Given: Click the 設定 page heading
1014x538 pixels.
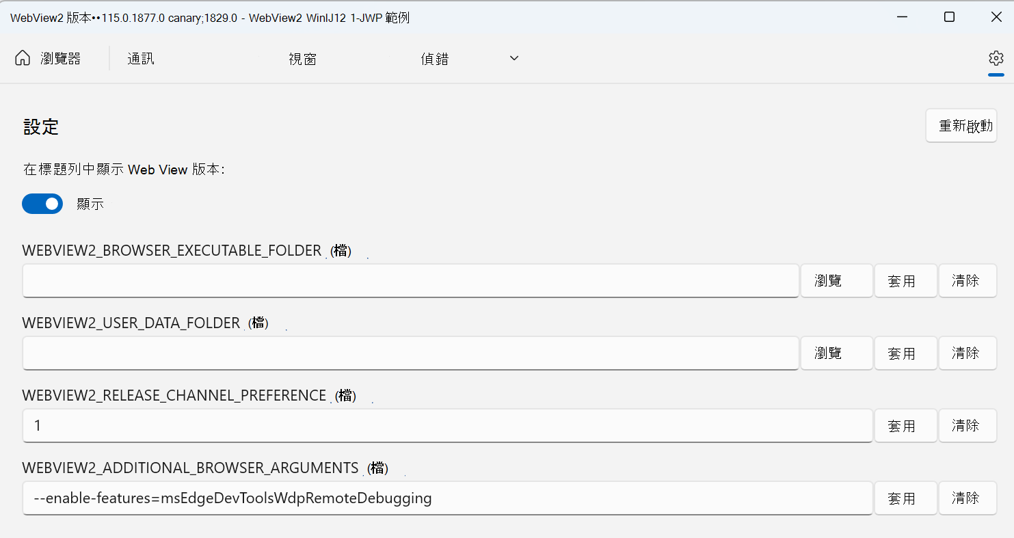Looking at the screenshot, I should tap(41, 127).
